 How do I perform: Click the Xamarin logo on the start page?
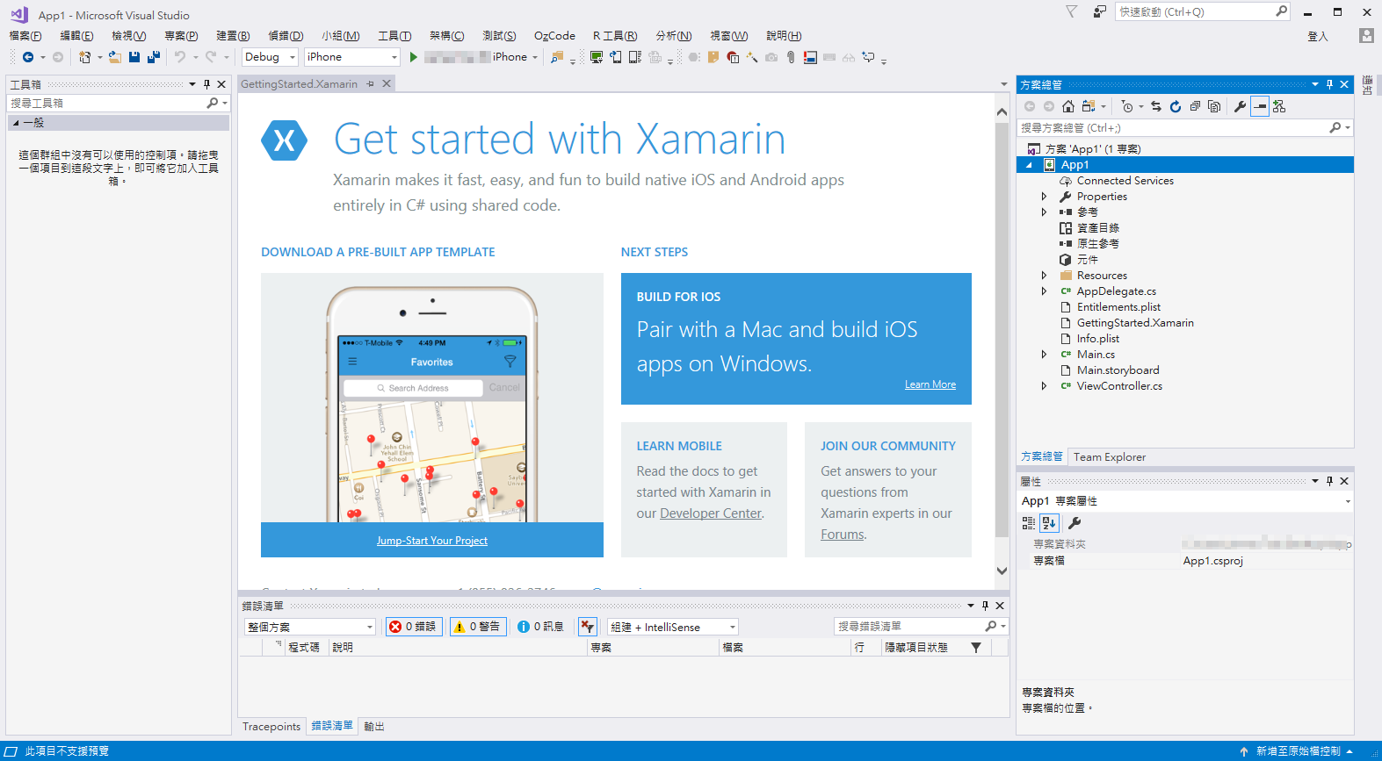click(285, 140)
